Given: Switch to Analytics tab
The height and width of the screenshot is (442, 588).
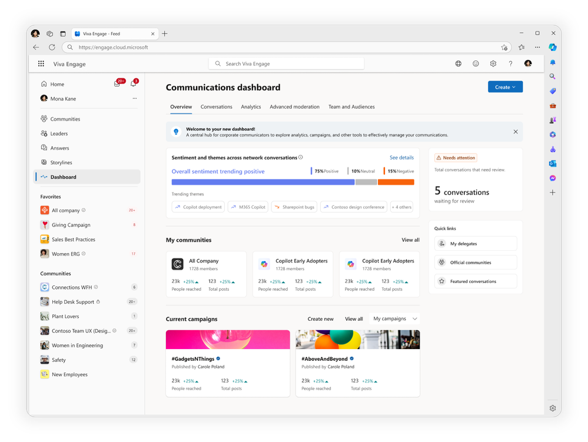Looking at the screenshot, I should 251,107.
